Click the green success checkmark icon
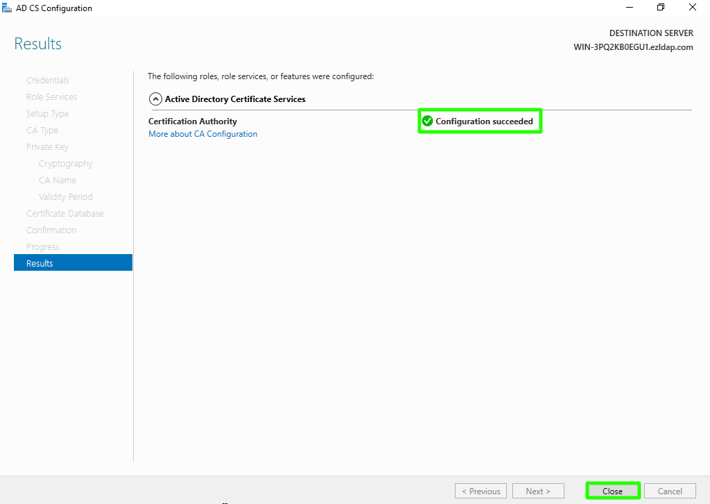The image size is (710, 504). coord(427,121)
